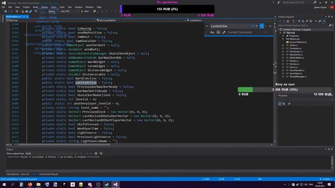
Task: Open the SkyCoop project navigation dropdown
Action: pyautogui.click(x=51, y=20)
